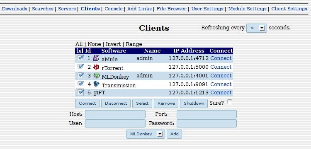This screenshot has width=311, height=149.
Task: Open Client Settings
Action: [289, 9]
